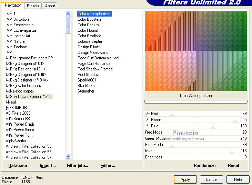This screenshot has height=185, width=252.
Task: Select the Design Blinds filter
Action: [89, 47]
